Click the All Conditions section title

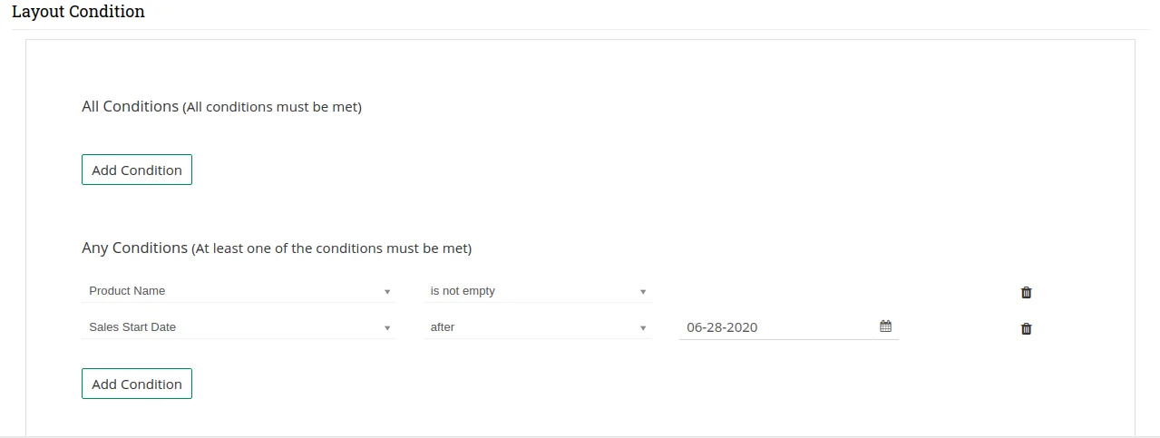(130, 106)
